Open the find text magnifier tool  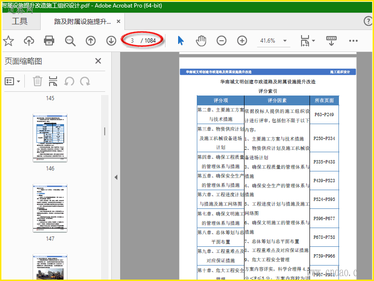pos(70,41)
